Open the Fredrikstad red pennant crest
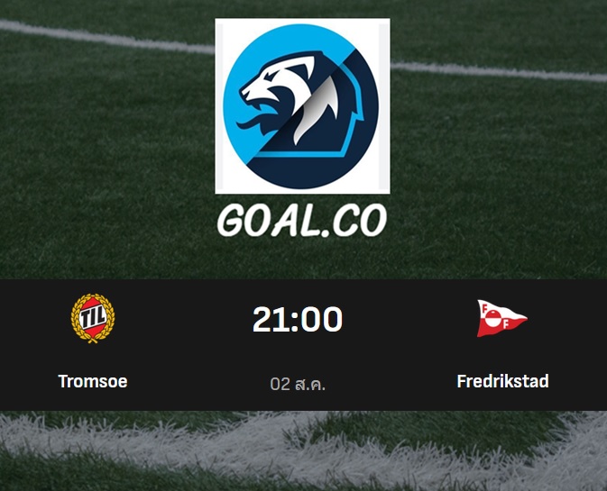607x491 pixels. pos(501,318)
